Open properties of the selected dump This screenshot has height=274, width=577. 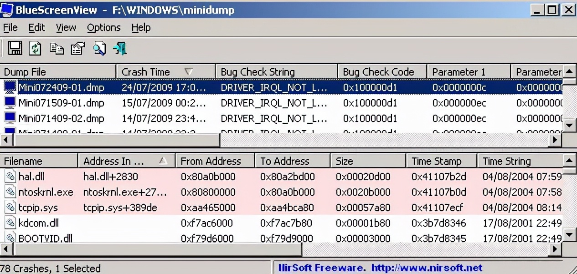pyautogui.click(x=77, y=48)
